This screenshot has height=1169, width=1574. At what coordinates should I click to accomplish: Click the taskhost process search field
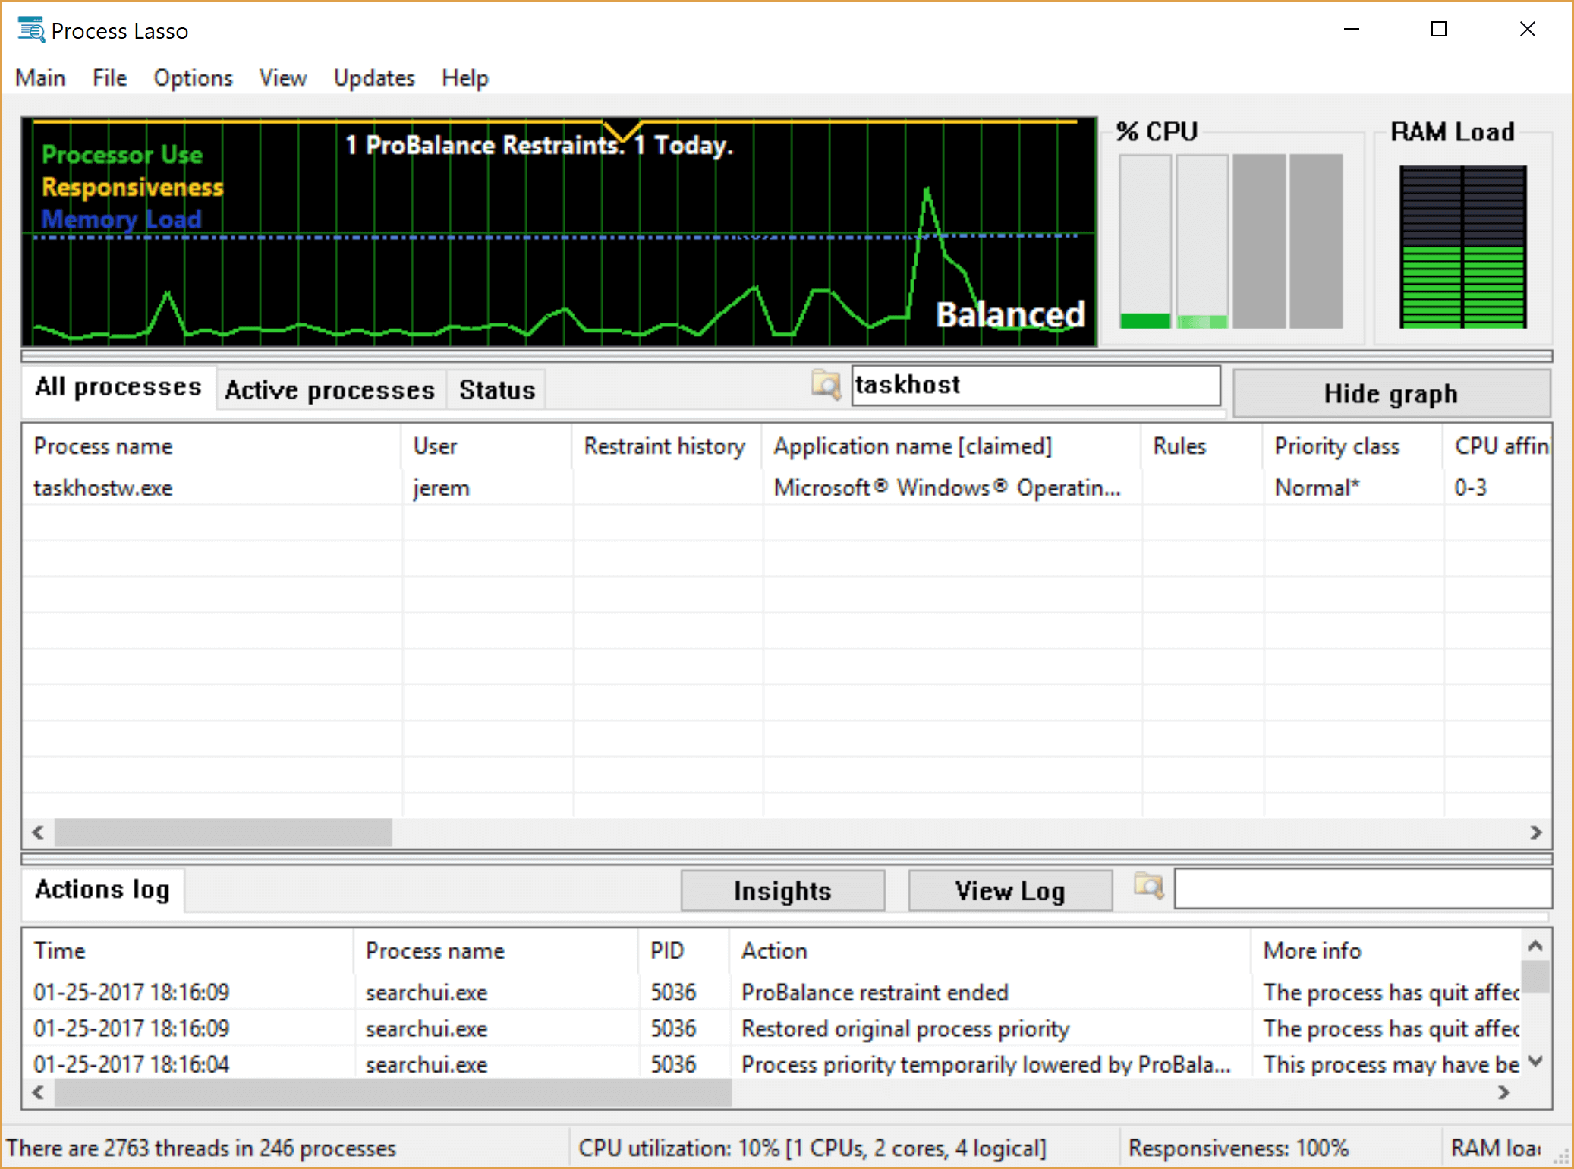click(x=1035, y=386)
